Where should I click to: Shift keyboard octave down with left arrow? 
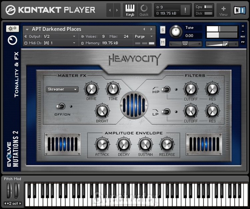5,203
